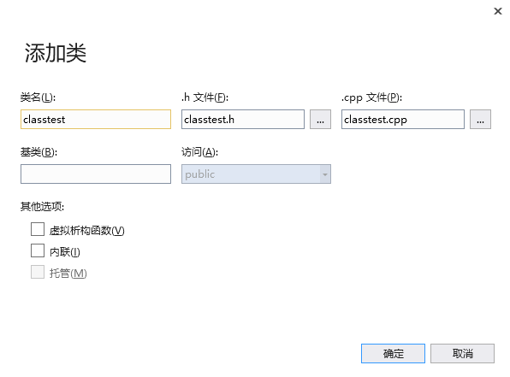This screenshot has height=377, width=510.
Task: Click the 基类(B) label
Action: pos(39,152)
